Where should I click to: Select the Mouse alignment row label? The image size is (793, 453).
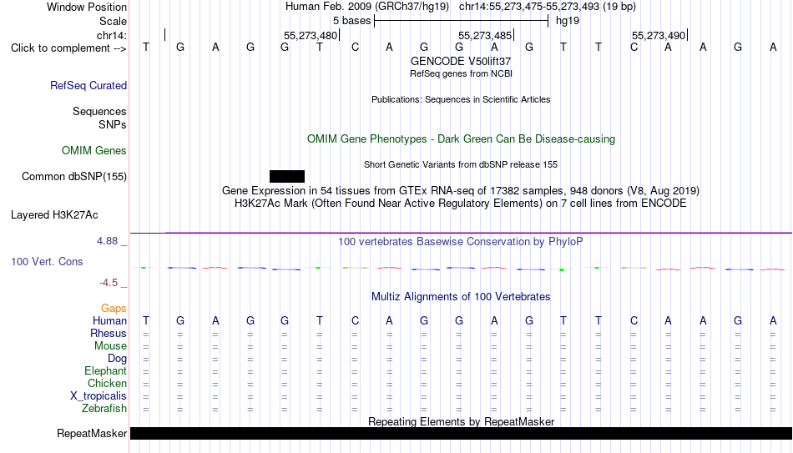tap(110, 346)
